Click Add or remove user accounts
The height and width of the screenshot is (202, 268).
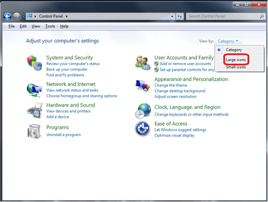(185, 64)
